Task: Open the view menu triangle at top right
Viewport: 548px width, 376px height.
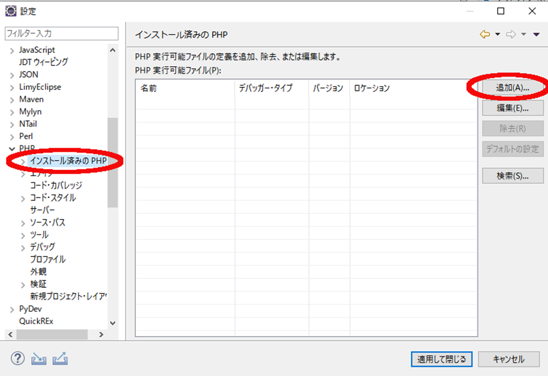Action: [x=536, y=34]
